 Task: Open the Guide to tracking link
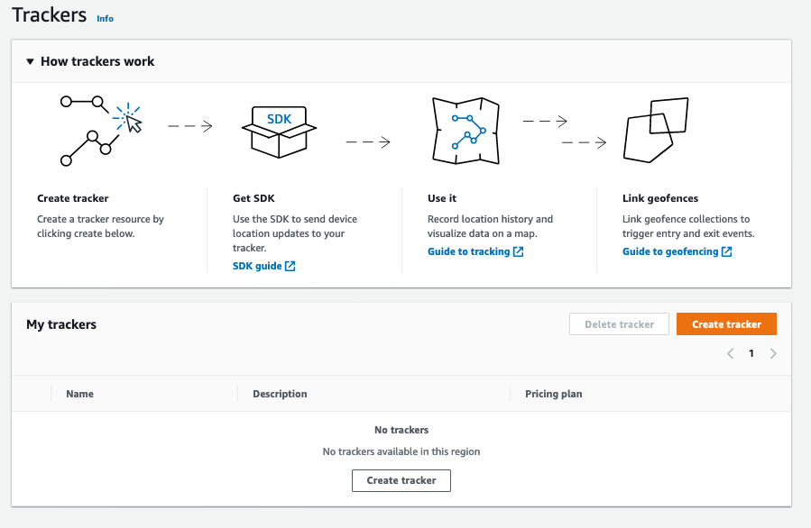(x=467, y=251)
